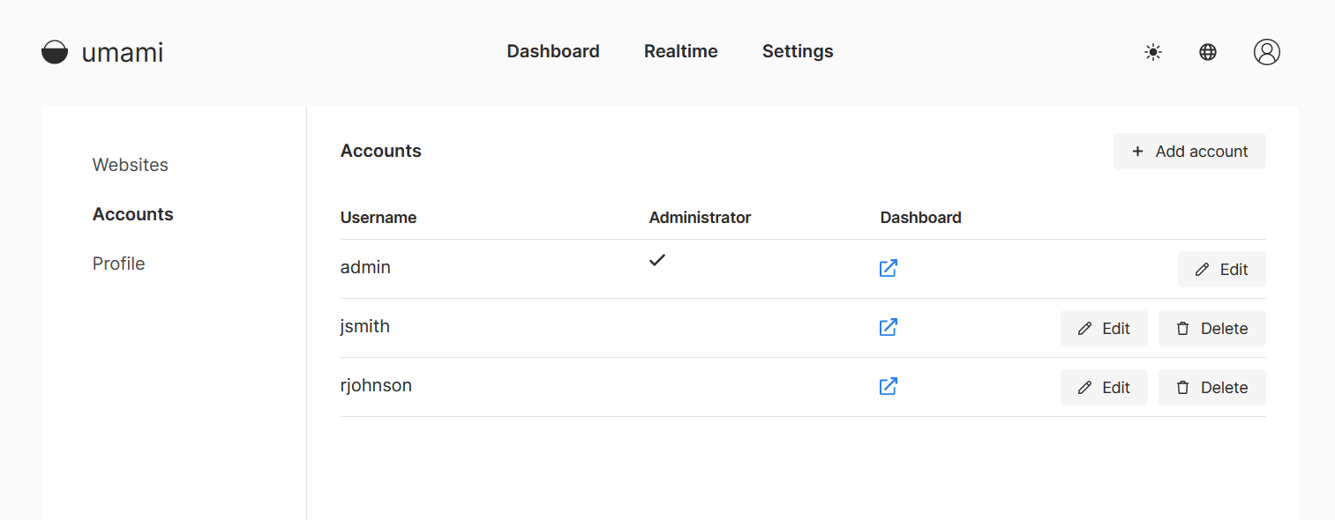
Task: Open rjohnson's dashboard link icon
Action: (889, 386)
